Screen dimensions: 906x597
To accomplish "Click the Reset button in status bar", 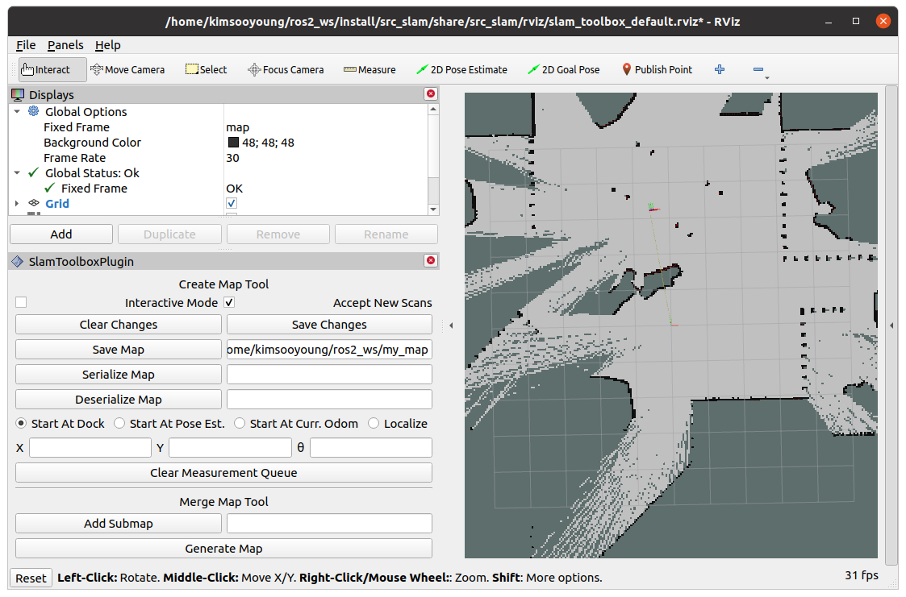I will (31, 578).
